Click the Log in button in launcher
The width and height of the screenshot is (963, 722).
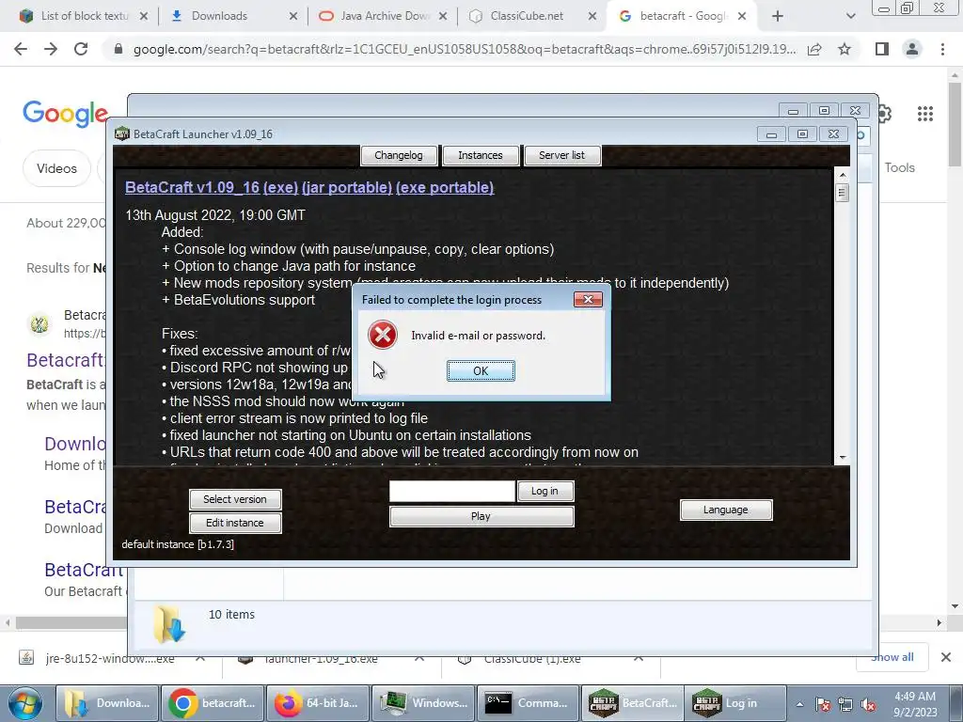(x=545, y=491)
